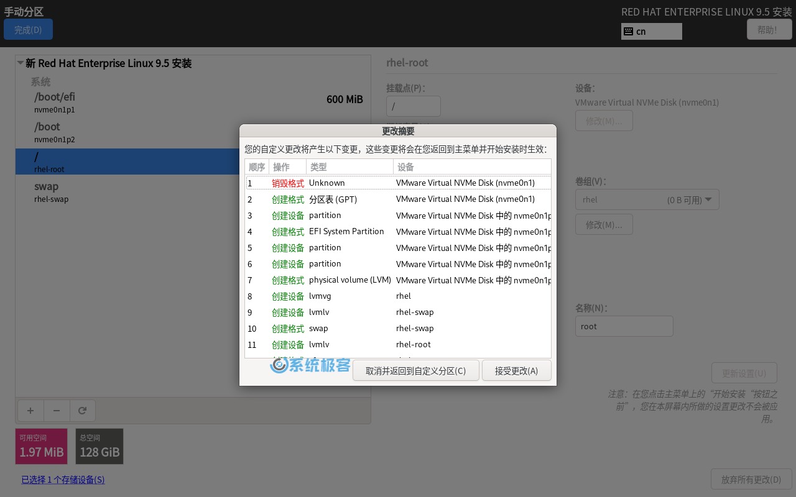Click the plus icon to add a mount point
The image size is (796, 497).
[x=30, y=410]
